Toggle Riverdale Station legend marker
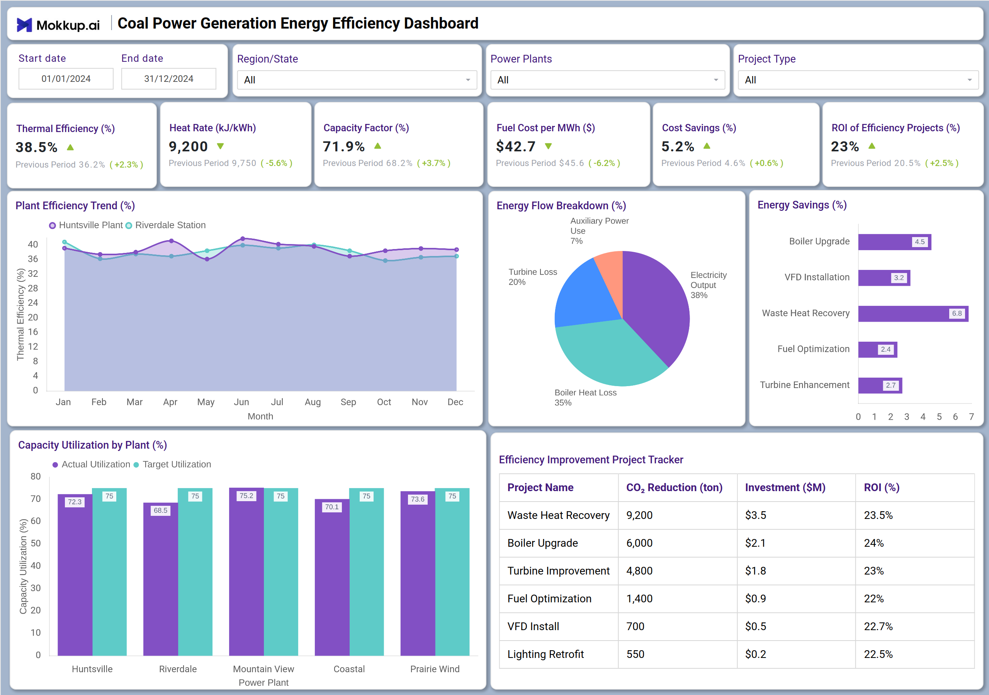 pos(129,225)
